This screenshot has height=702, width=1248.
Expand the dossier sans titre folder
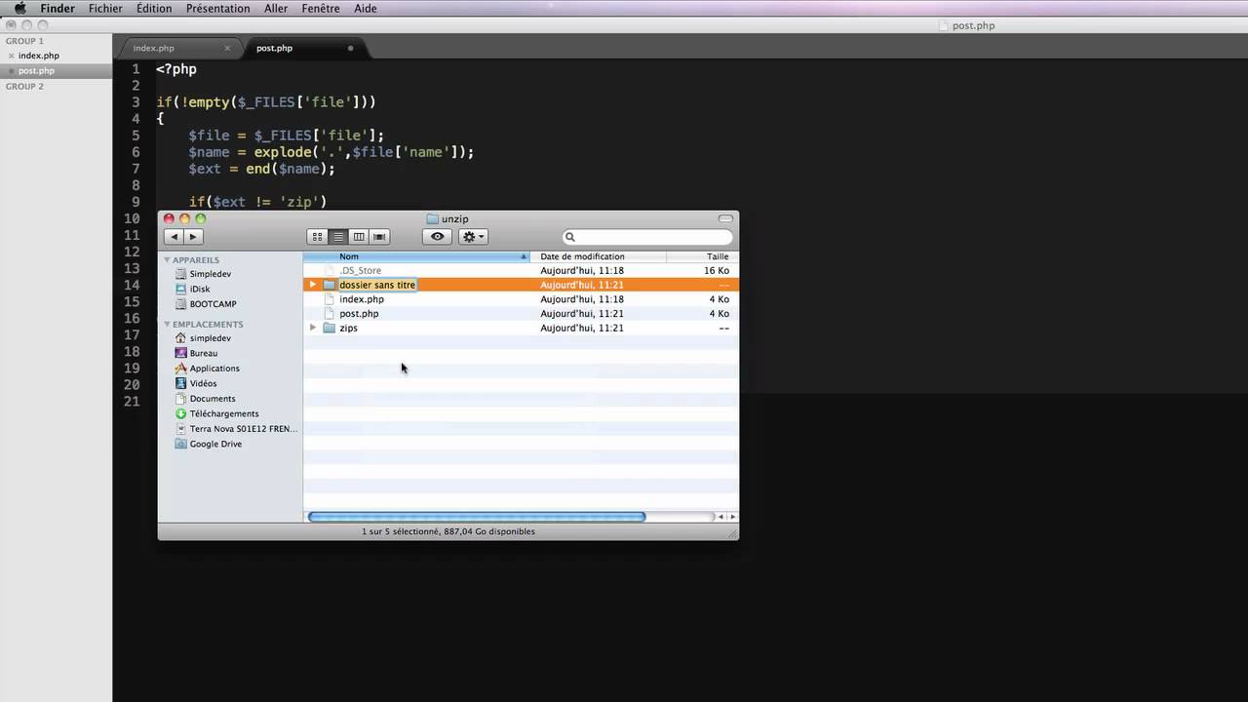click(x=313, y=285)
